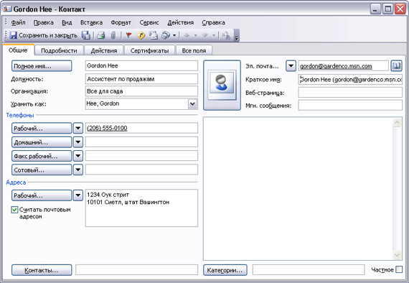Open the Файл menu

pyautogui.click(x=18, y=23)
